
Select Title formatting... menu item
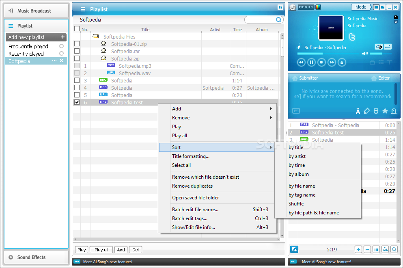(x=191, y=156)
